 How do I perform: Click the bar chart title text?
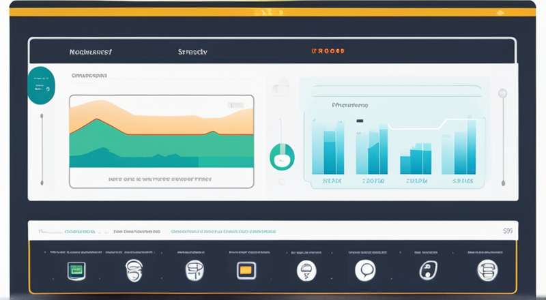[x=349, y=105]
